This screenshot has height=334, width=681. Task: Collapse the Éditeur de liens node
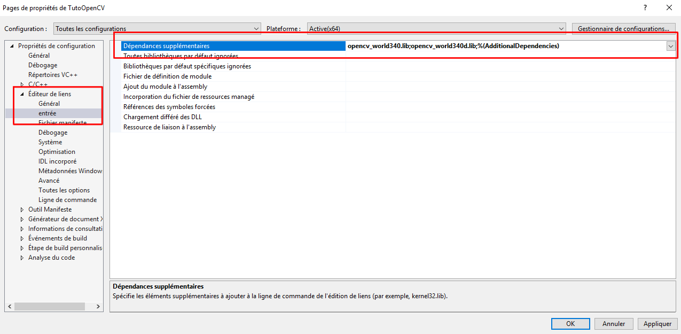click(22, 94)
